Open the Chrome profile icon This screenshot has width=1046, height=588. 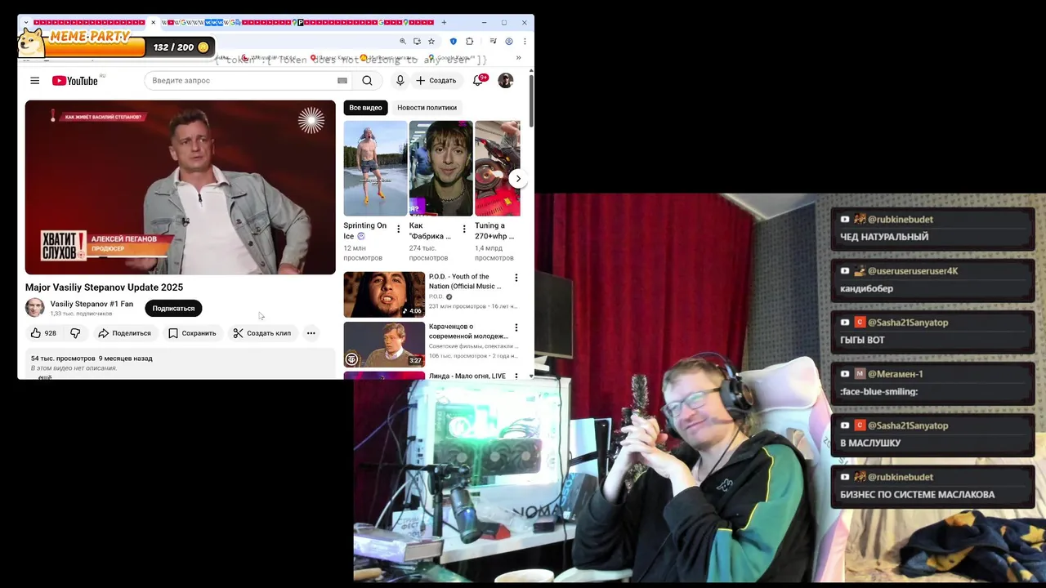point(508,41)
